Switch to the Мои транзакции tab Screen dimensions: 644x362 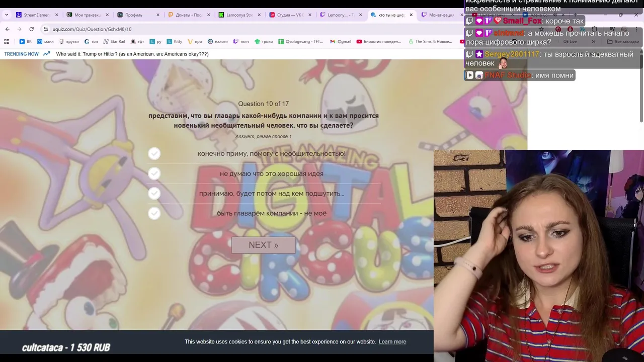coord(88,15)
